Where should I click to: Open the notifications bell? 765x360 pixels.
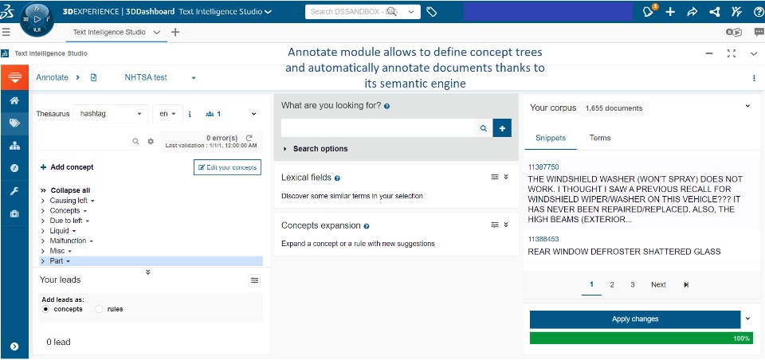pos(649,12)
